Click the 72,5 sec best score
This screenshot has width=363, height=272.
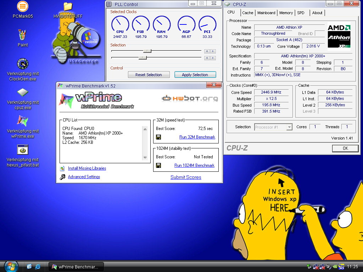tap(205, 129)
